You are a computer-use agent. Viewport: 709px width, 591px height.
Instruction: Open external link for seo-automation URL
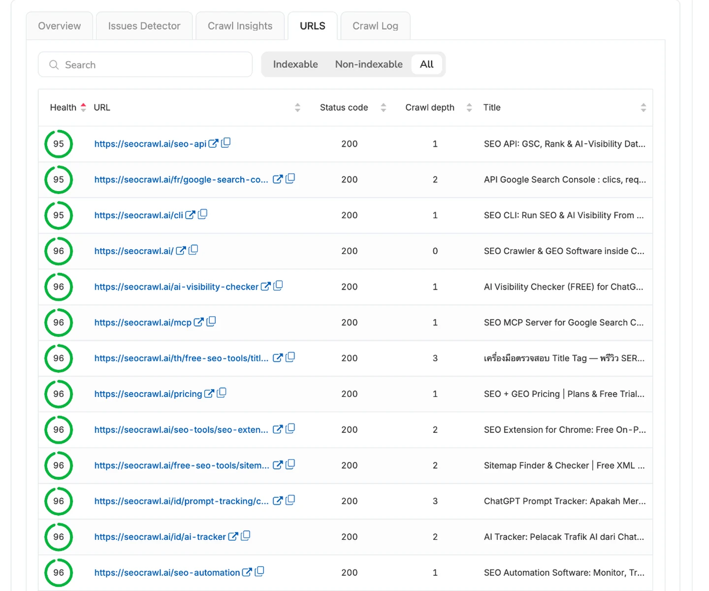coord(247,572)
